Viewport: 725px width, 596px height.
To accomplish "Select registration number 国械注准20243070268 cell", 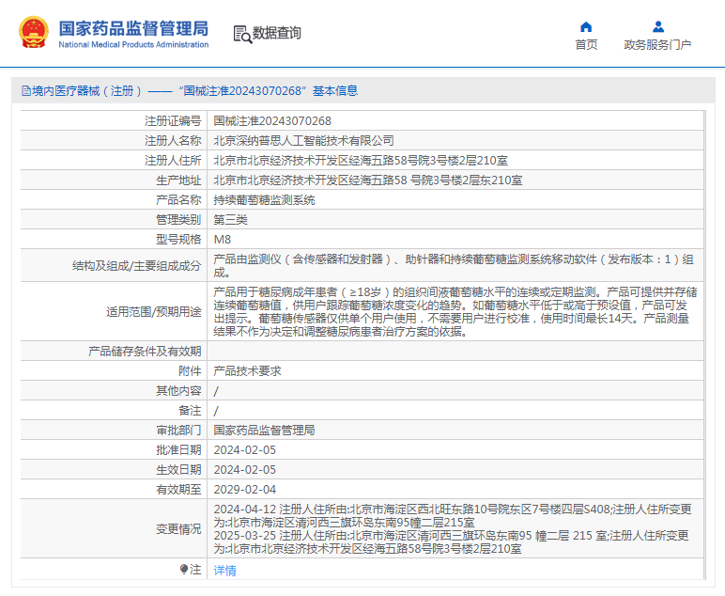I will click(x=272, y=120).
